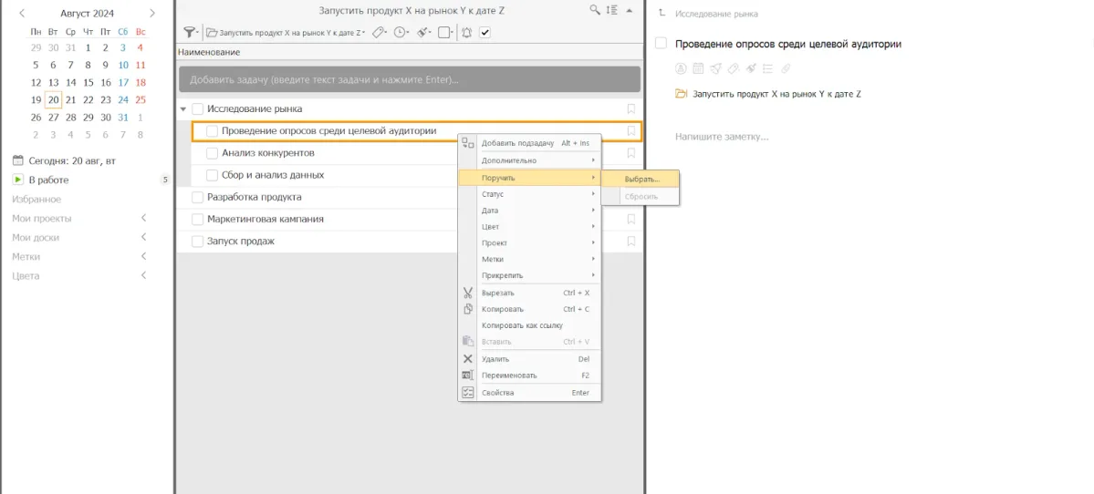Click the bell reminder icon in the toolbar
1094x494 pixels.
coord(467,32)
